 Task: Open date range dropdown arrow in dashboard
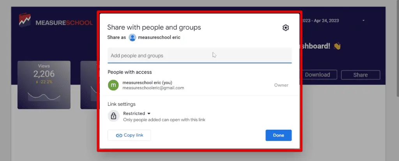coord(364,20)
